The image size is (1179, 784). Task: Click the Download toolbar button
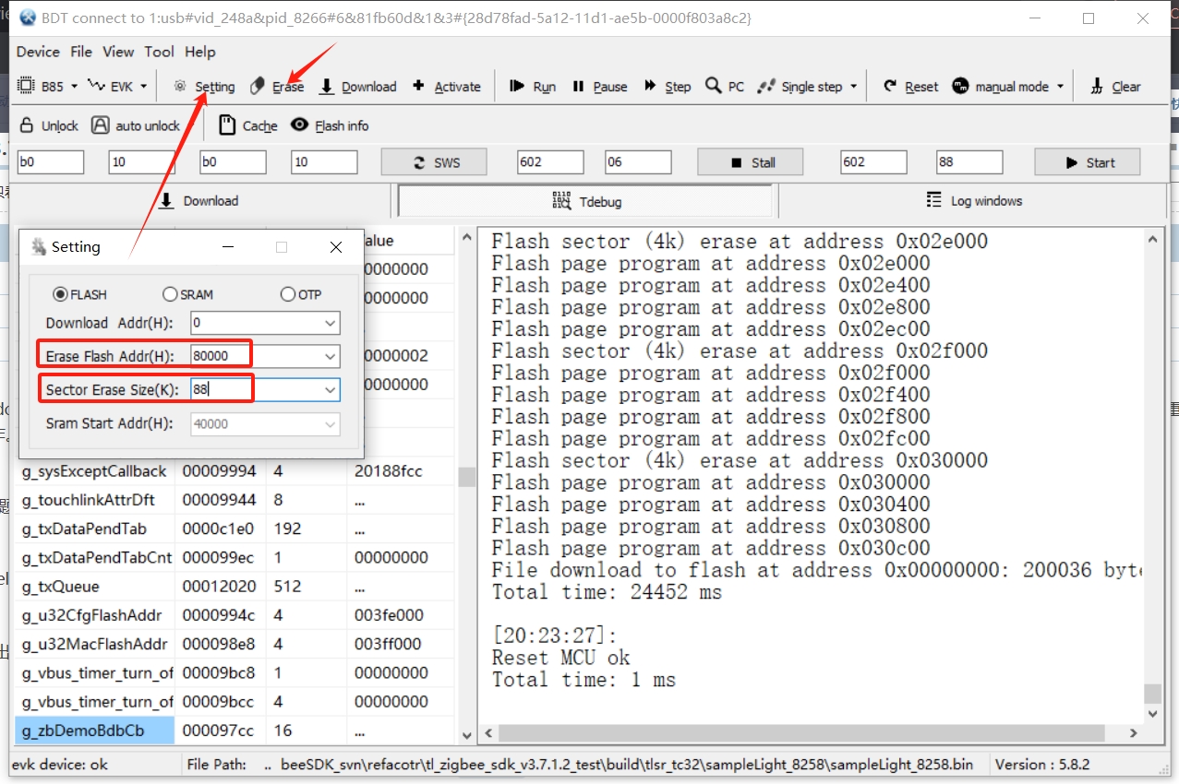click(357, 87)
